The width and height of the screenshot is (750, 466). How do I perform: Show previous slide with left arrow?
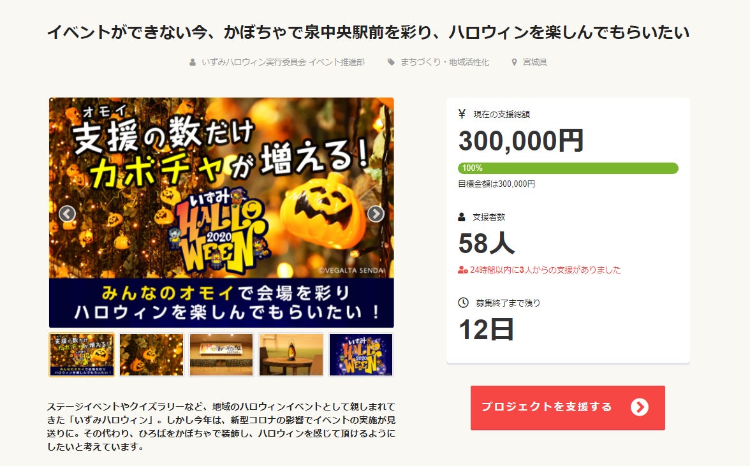(68, 214)
